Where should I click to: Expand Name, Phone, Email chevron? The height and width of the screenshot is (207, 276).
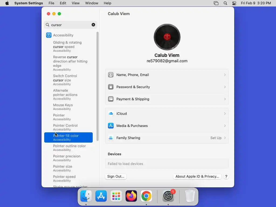tap(225, 75)
